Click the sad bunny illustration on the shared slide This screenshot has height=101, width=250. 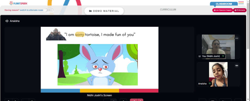tap(97, 65)
